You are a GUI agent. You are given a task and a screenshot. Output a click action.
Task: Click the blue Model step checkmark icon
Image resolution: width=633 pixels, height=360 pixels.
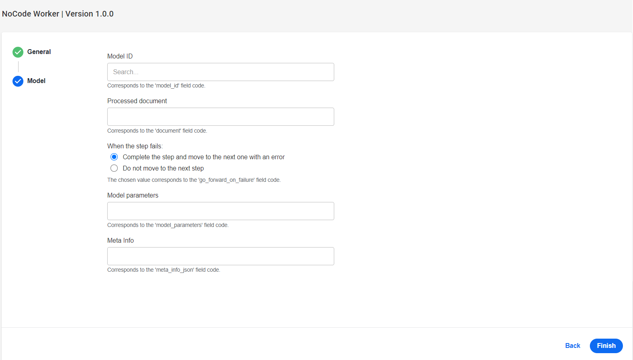pos(18,81)
